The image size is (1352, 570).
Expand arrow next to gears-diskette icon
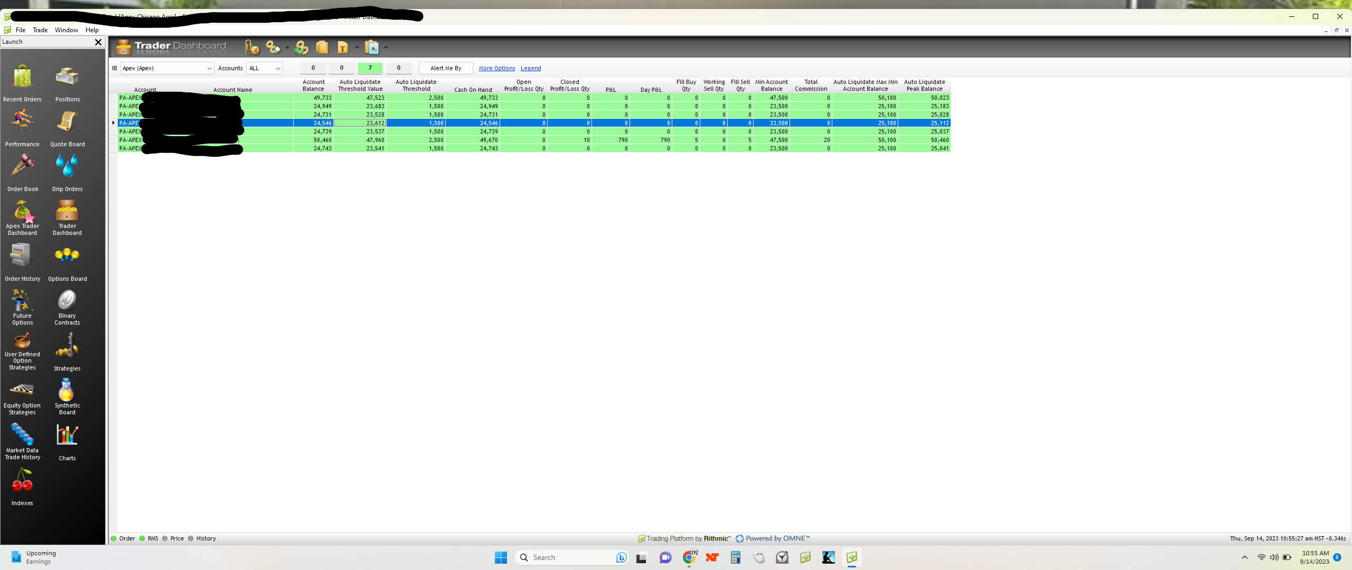[287, 47]
